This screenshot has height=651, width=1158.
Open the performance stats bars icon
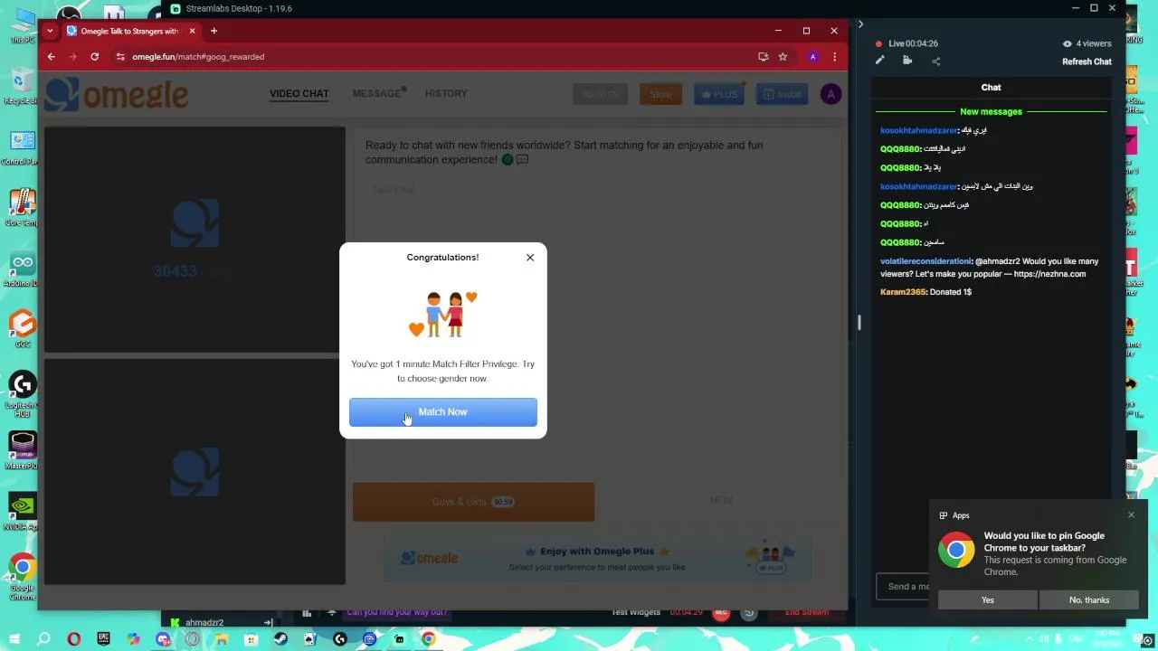[307, 613]
